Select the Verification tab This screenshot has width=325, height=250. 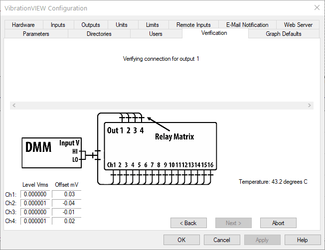pos(214,33)
